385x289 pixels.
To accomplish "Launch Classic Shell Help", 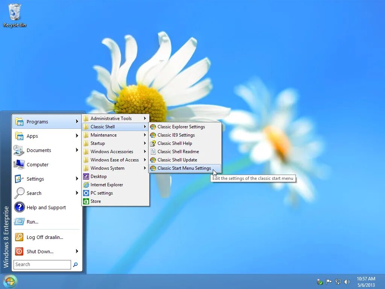I will tap(174, 143).
